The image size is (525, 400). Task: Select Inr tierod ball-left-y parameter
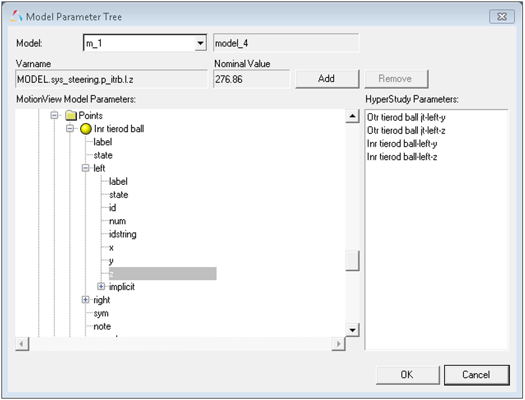(402, 144)
